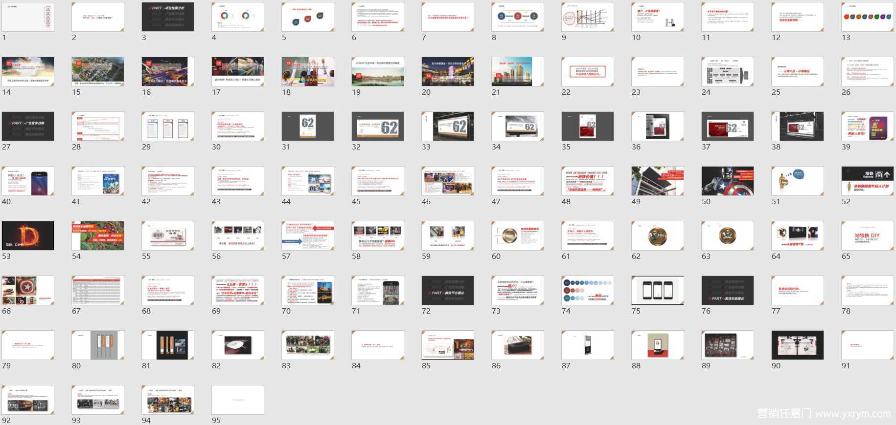Open slide 50 with Captain America shield
This screenshot has width=896, height=425.
pyautogui.click(x=727, y=181)
